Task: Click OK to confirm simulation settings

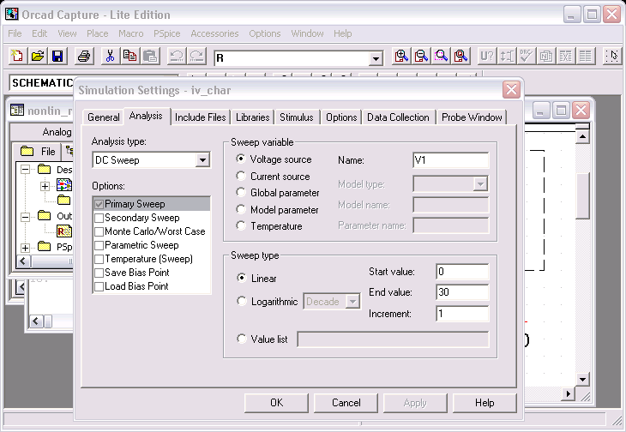Action: coord(276,403)
